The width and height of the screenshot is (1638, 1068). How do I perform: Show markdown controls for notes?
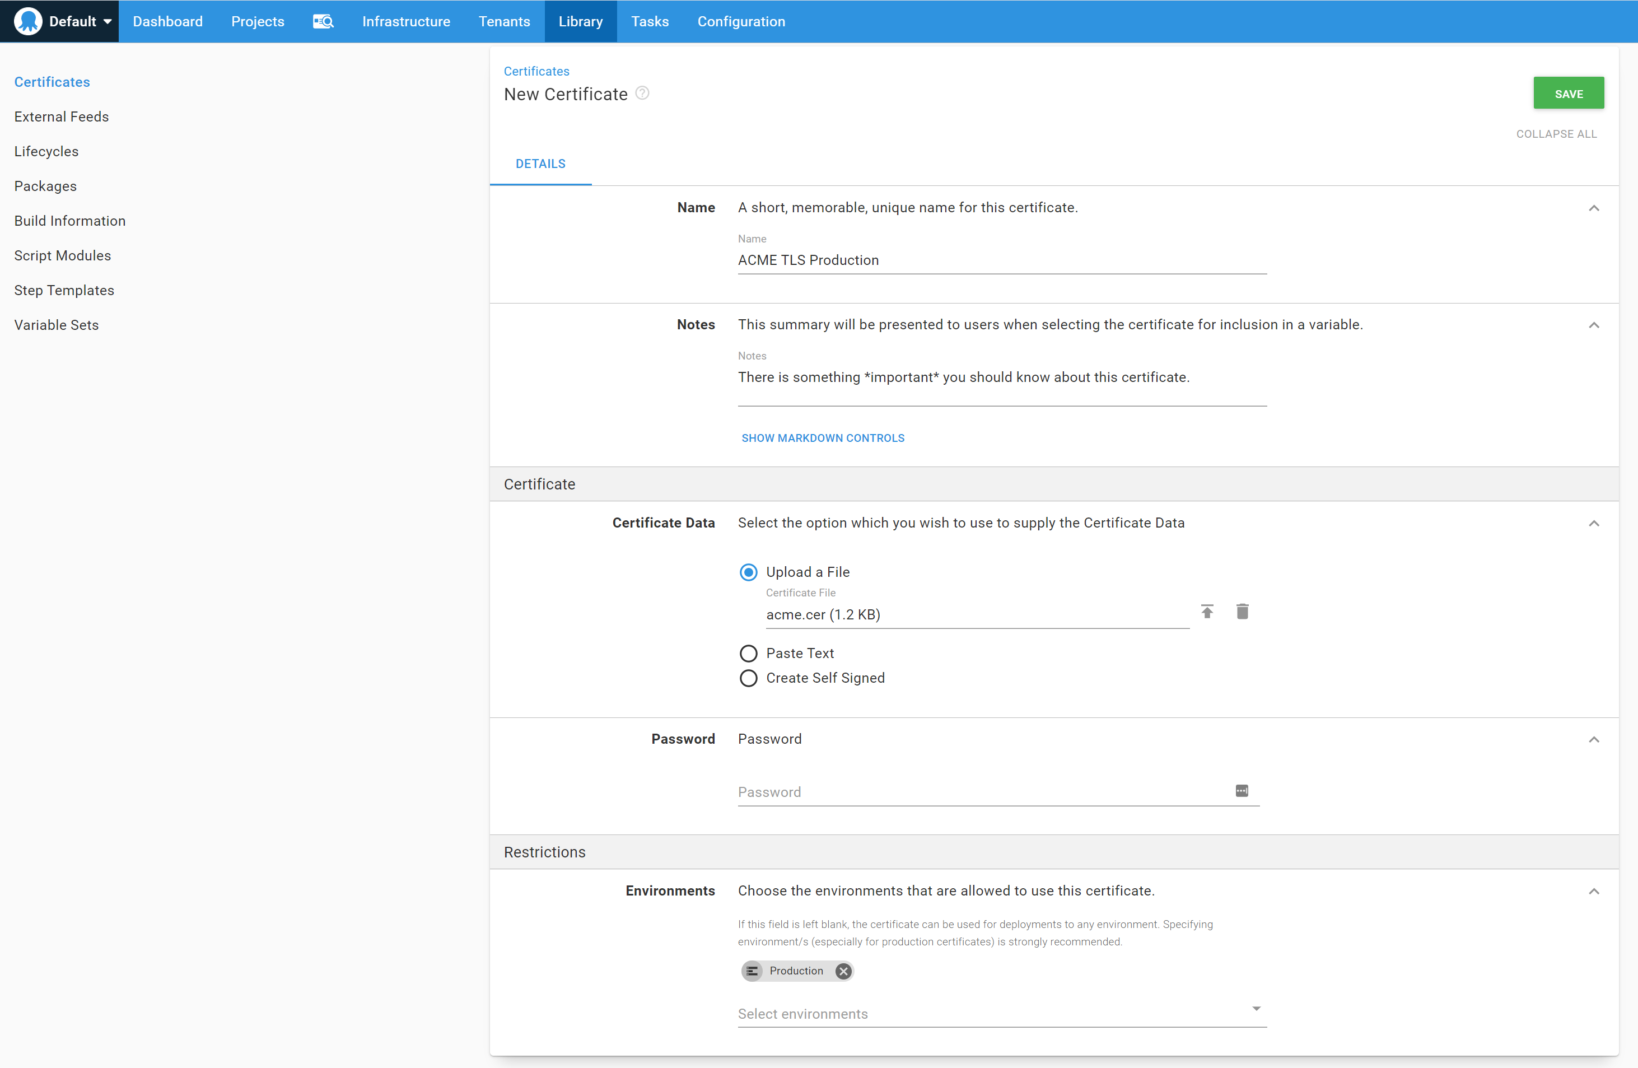coord(823,437)
